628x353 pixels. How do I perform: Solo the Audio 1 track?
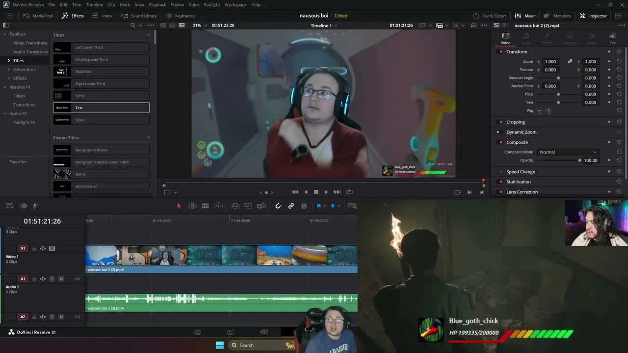[x=52, y=279]
